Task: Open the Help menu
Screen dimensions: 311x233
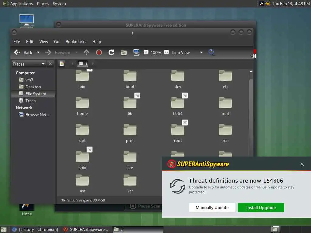Action: 97,42
